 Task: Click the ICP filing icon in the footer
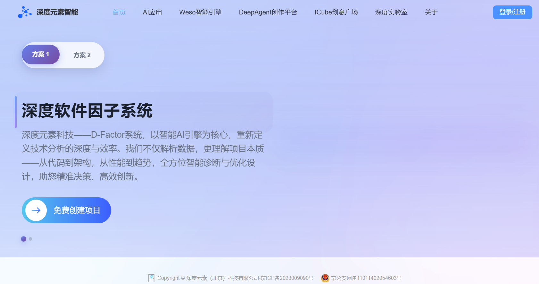151,278
